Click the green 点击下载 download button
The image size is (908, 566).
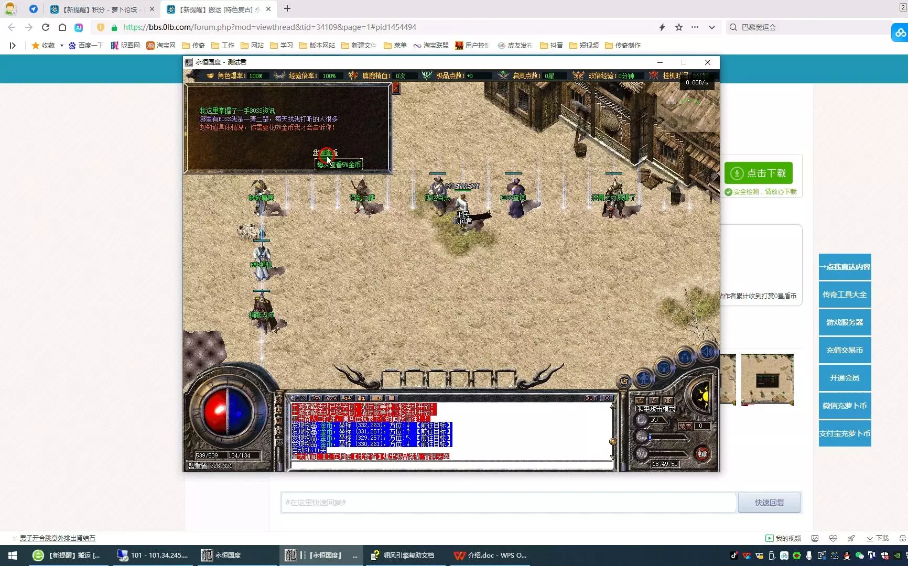pyautogui.click(x=759, y=173)
